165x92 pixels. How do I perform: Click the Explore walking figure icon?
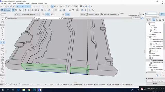25,10
